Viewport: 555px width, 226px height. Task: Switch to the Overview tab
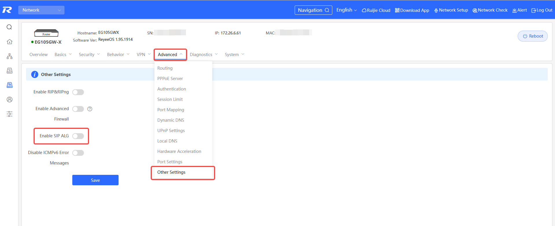[38, 55]
